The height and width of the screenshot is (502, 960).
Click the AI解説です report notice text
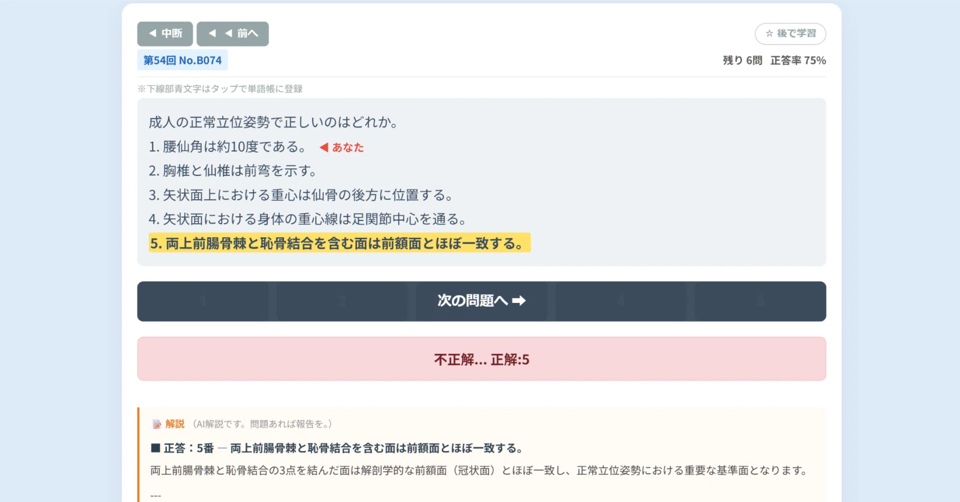tap(262, 424)
